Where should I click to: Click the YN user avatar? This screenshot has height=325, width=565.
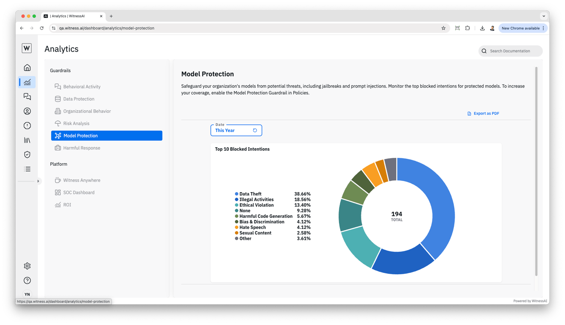(x=27, y=294)
